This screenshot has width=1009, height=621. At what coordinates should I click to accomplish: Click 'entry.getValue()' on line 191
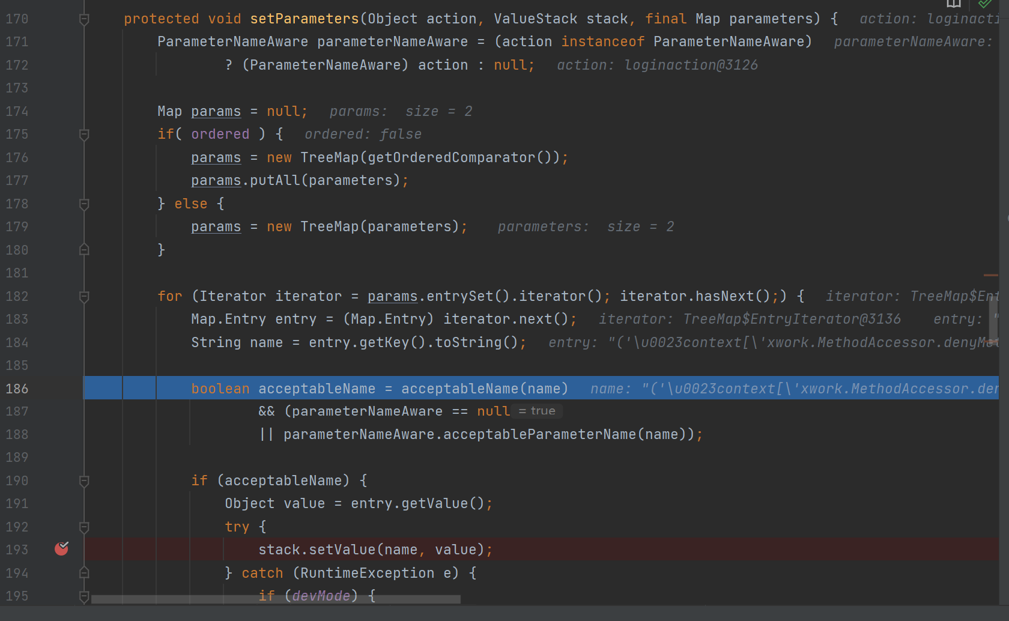pos(417,503)
